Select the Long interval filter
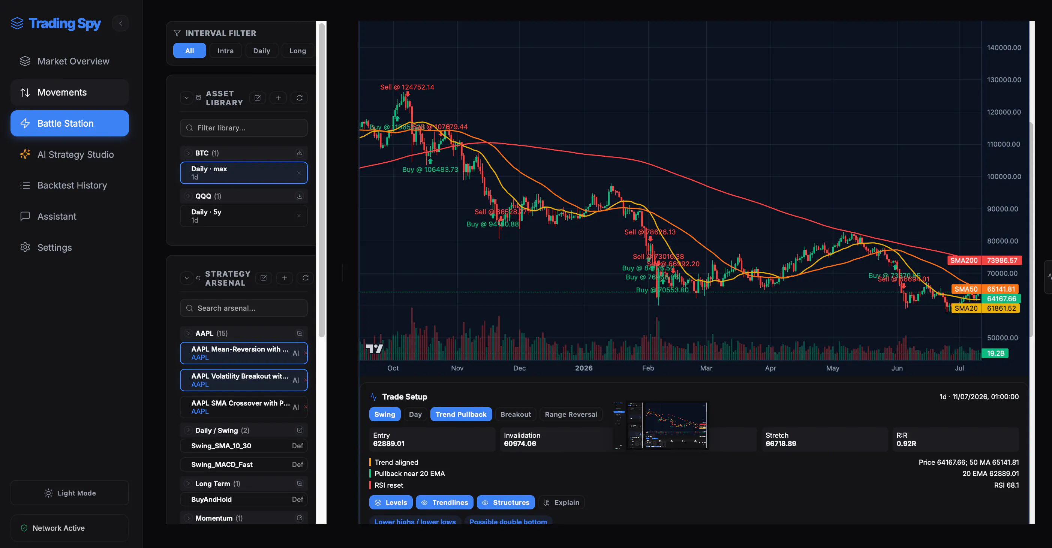This screenshot has width=1052, height=548. click(298, 51)
